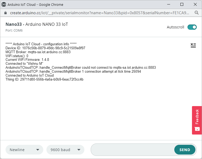Turn off the Autoscroll switch
The width and height of the screenshot is (202, 159).
click(x=192, y=27)
